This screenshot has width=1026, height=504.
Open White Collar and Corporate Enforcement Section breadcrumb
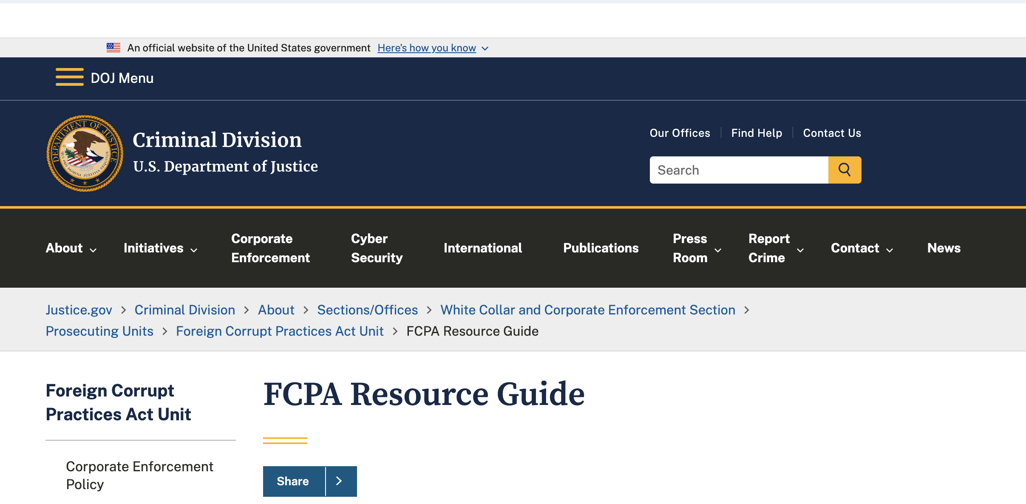click(588, 310)
